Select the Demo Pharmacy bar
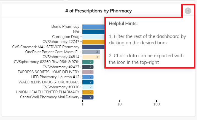This screenshot has height=120, width=197. [x=93, y=27]
